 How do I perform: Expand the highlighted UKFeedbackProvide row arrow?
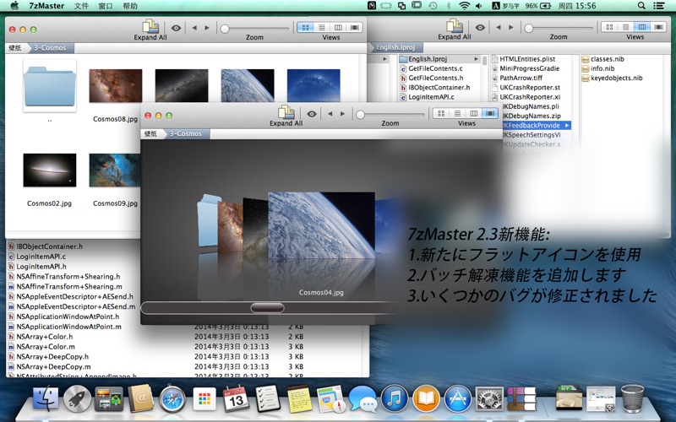tap(566, 125)
